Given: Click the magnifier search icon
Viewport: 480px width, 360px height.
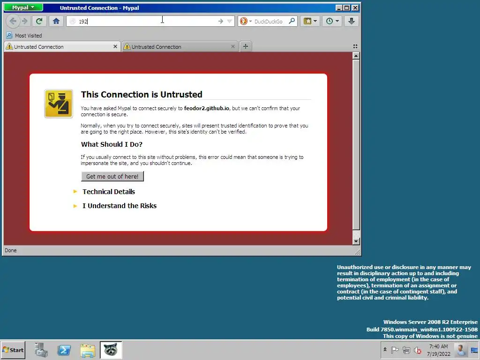Looking at the screenshot, I should pyautogui.click(x=292, y=21).
